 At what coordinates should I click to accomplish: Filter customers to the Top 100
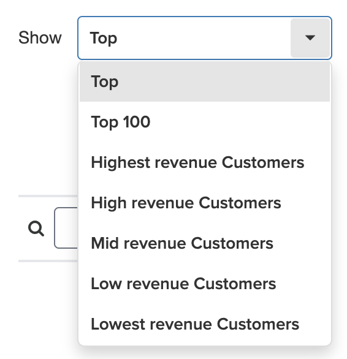pyautogui.click(x=205, y=122)
